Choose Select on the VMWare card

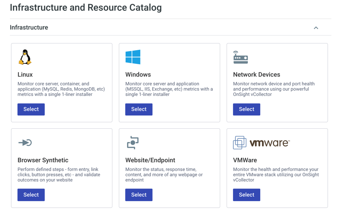click(246, 195)
